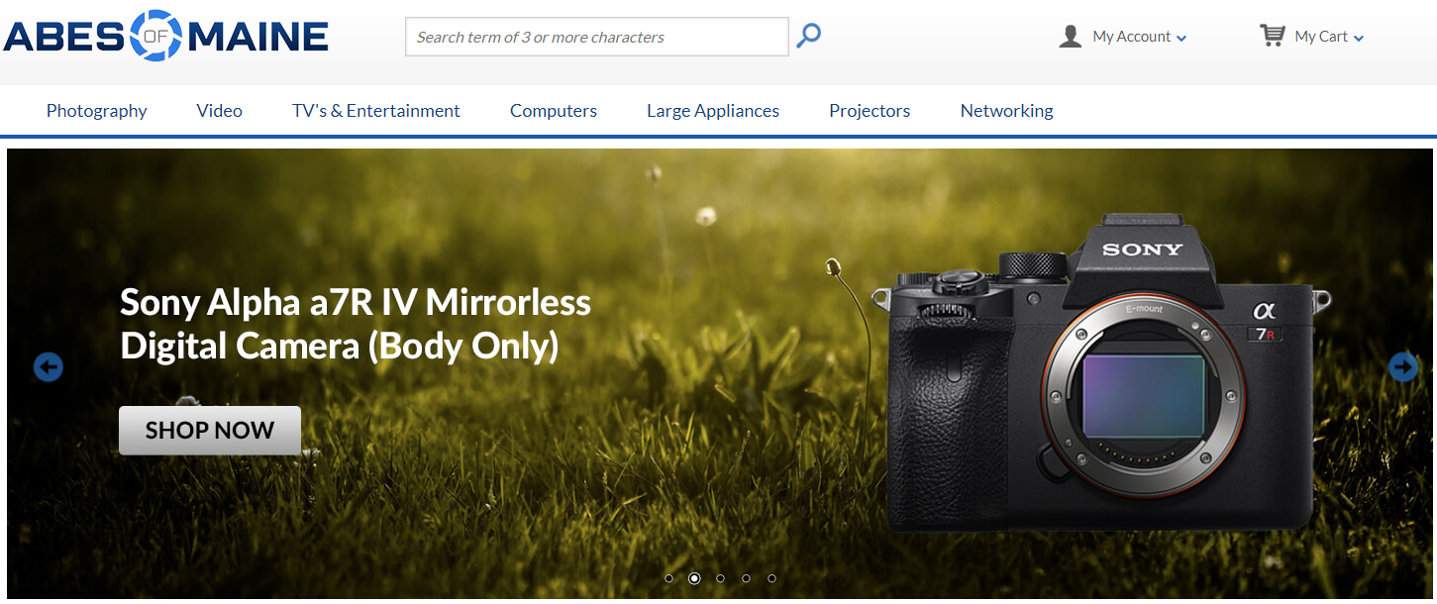Go to the Projectors category

pos(869,111)
